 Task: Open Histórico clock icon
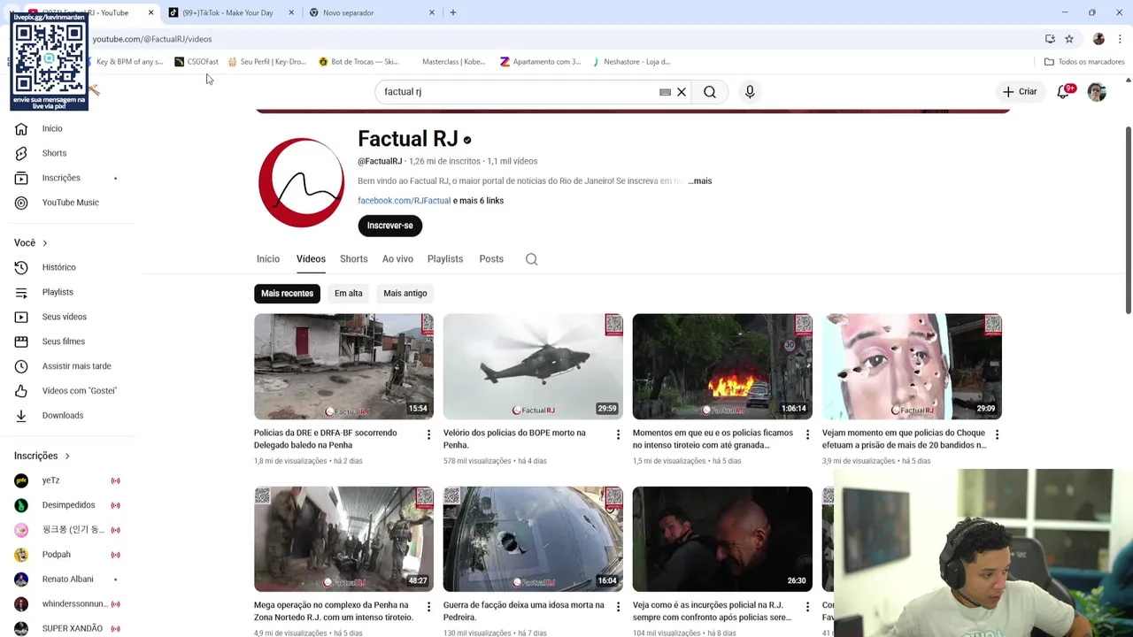[x=21, y=268]
